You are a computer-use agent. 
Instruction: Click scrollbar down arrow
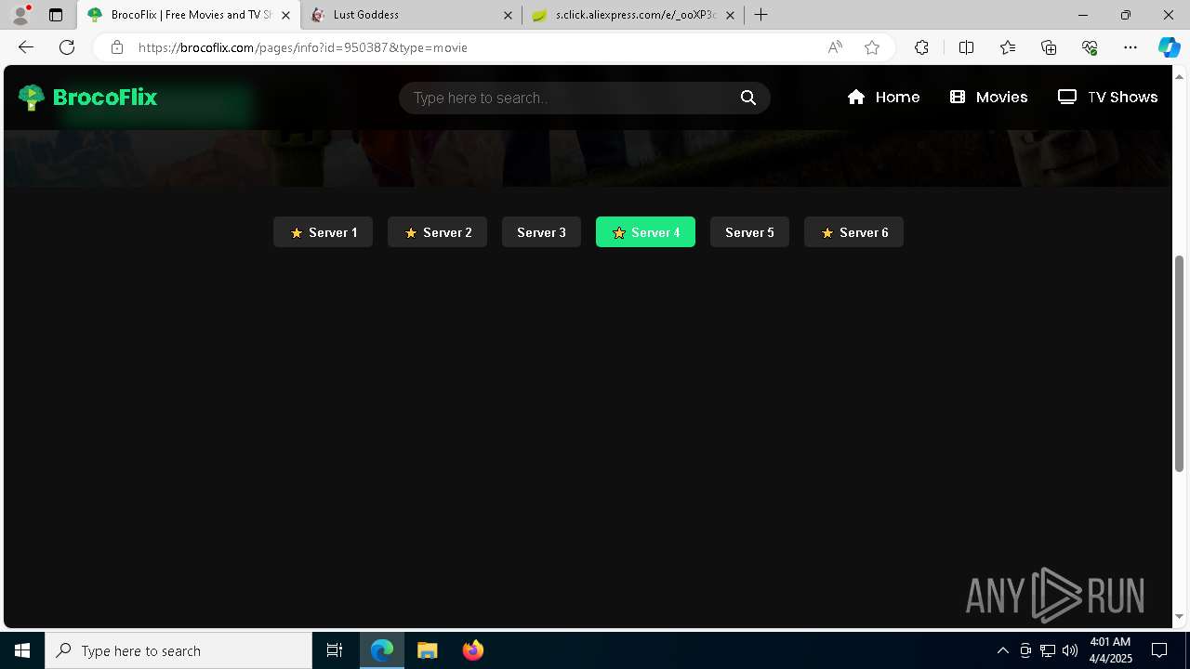tap(1180, 617)
